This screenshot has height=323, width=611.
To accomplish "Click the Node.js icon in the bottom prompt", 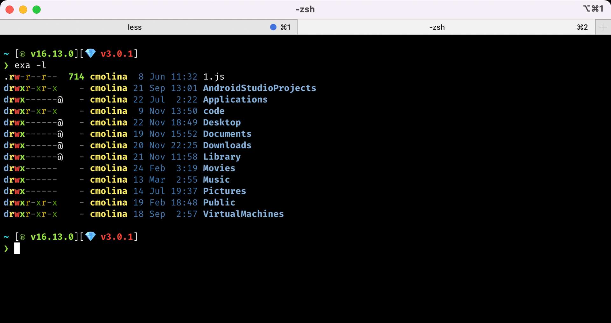I will (x=22, y=237).
